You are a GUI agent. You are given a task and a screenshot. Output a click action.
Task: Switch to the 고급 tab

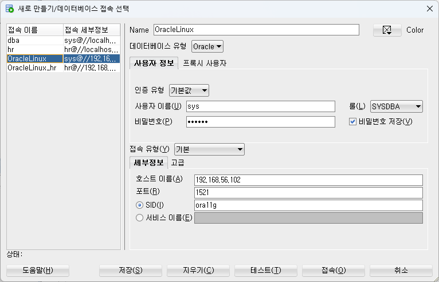click(x=178, y=162)
